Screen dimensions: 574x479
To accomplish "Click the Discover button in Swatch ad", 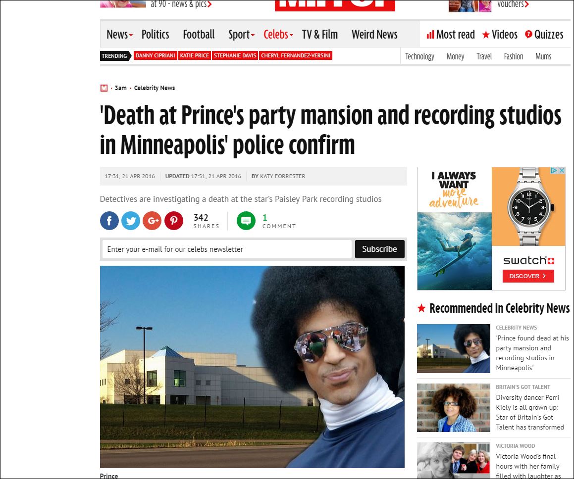I will [x=528, y=276].
